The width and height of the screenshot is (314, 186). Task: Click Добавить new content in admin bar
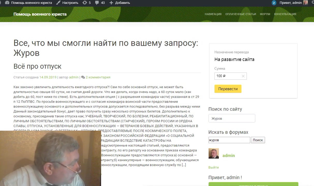(119, 3)
